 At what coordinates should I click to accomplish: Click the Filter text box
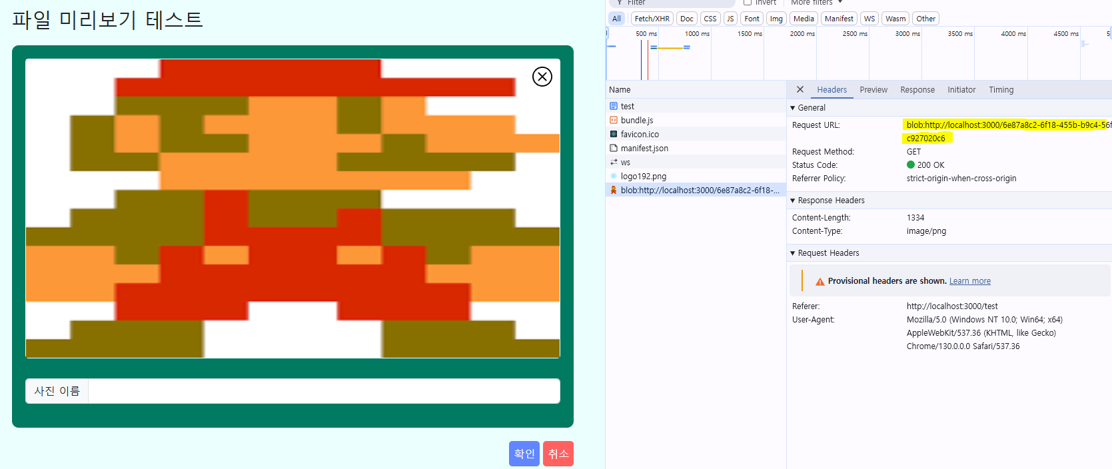tap(673, 3)
